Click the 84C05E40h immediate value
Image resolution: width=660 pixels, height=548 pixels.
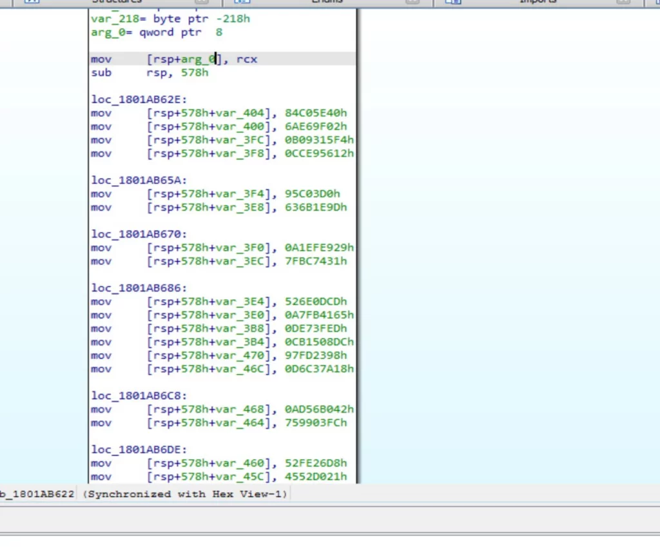(x=316, y=113)
